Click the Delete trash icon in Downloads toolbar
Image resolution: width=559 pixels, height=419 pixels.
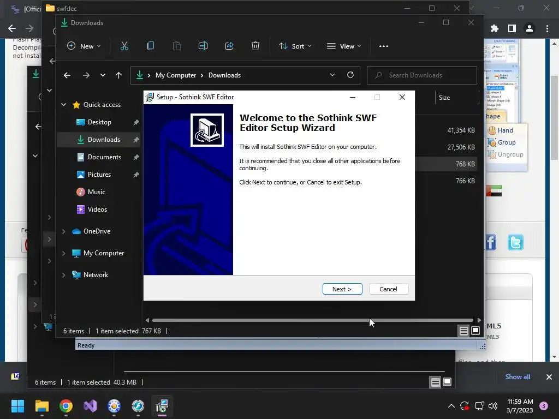255,46
